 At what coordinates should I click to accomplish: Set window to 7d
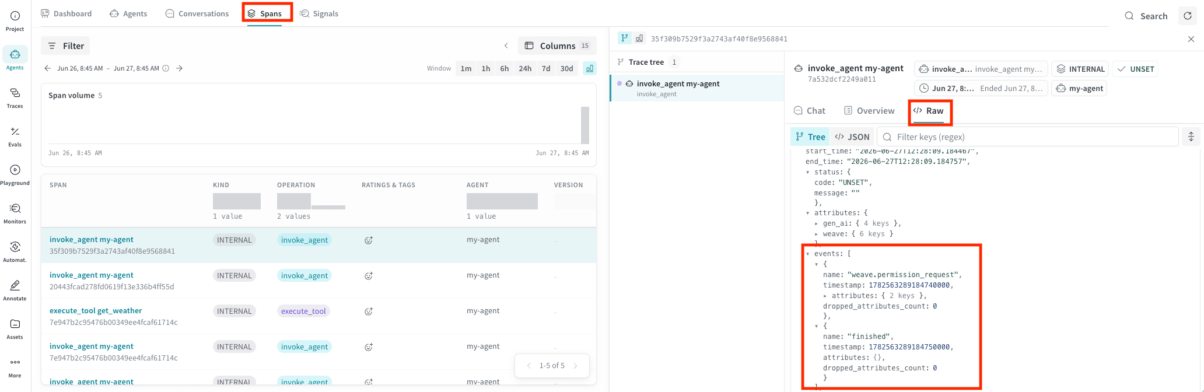[x=546, y=68]
